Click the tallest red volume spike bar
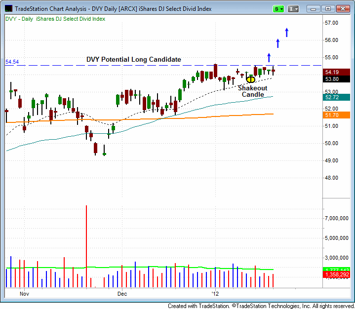The width and height of the screenshot is (355, 309). [x=86, y=246]
